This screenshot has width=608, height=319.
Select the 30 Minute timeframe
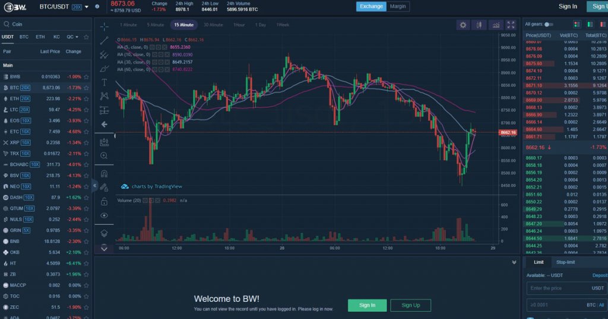pos(213,25)
